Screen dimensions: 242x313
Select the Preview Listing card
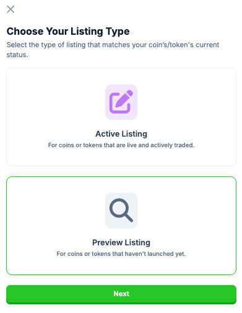click(121, 225)
